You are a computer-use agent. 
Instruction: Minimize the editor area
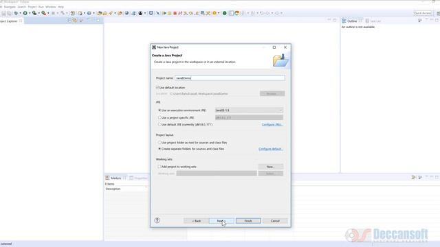329,20
